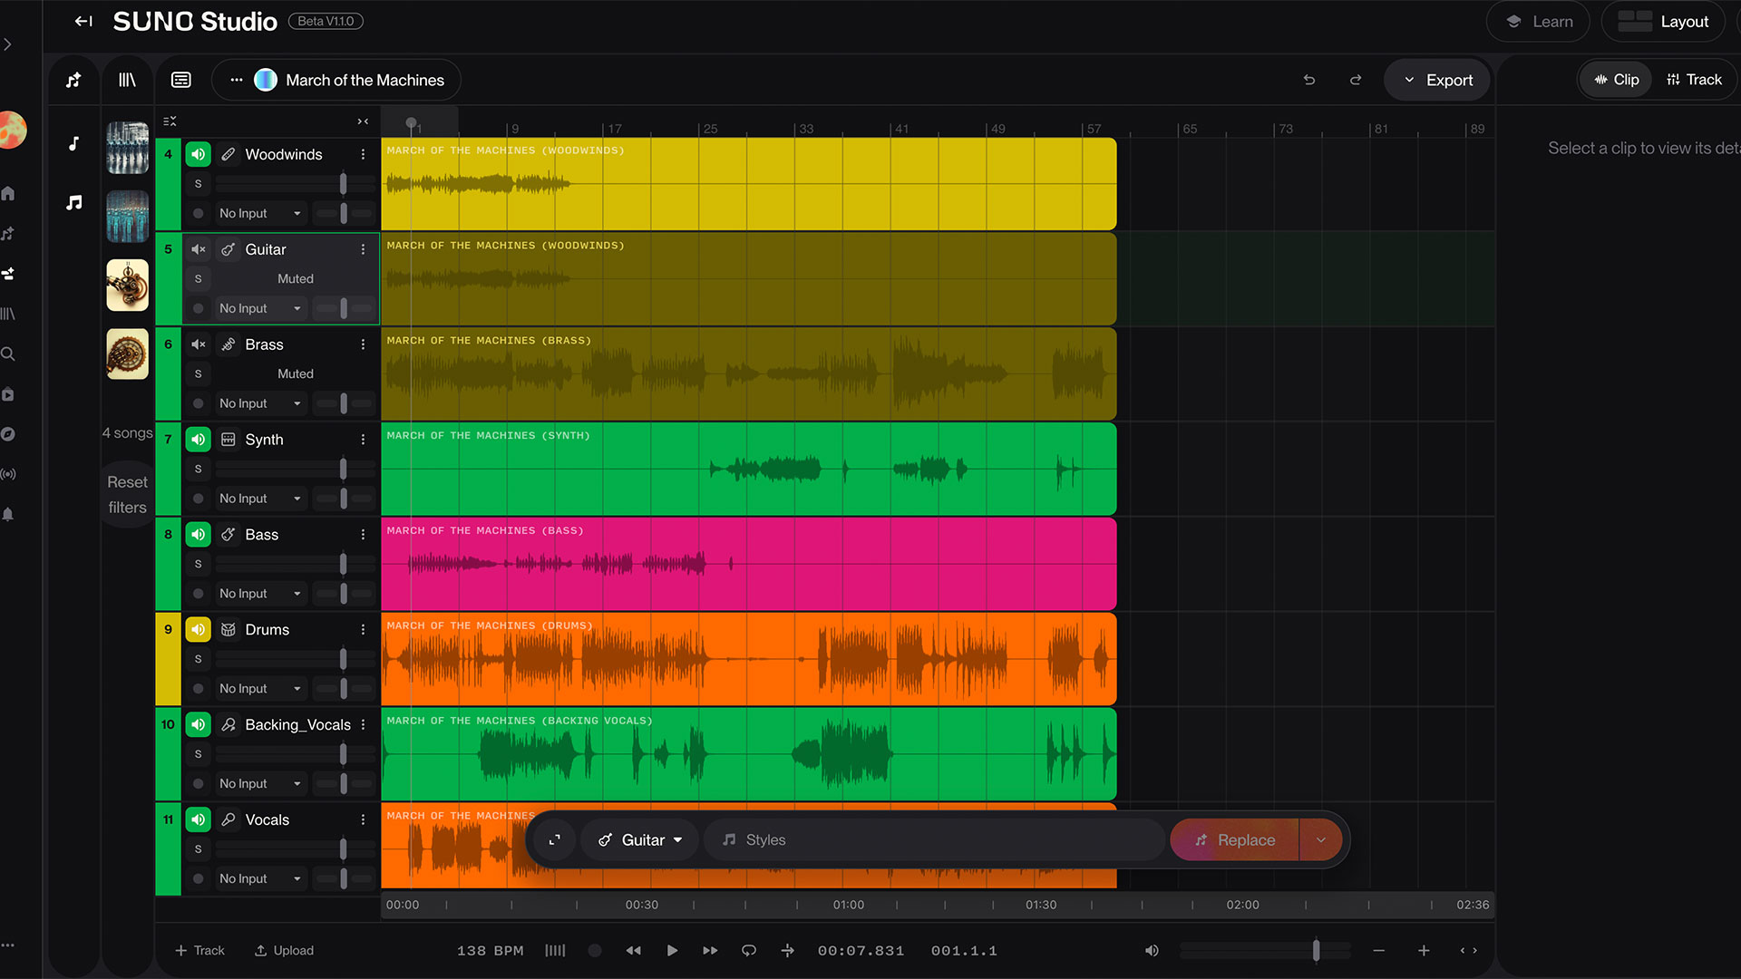Open the Learn menu in the top bar

(1538, 21)
